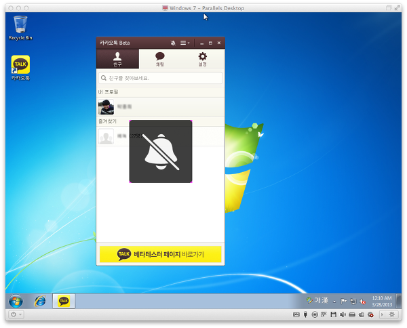Click KakaoTalk taskbar button

pos(64,301)
